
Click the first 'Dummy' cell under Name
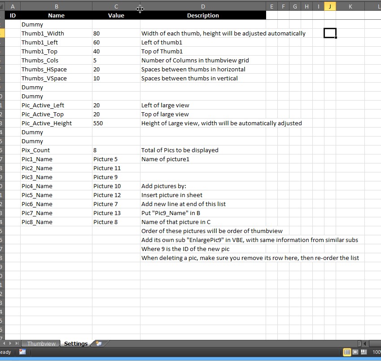[x=57, y=24]
